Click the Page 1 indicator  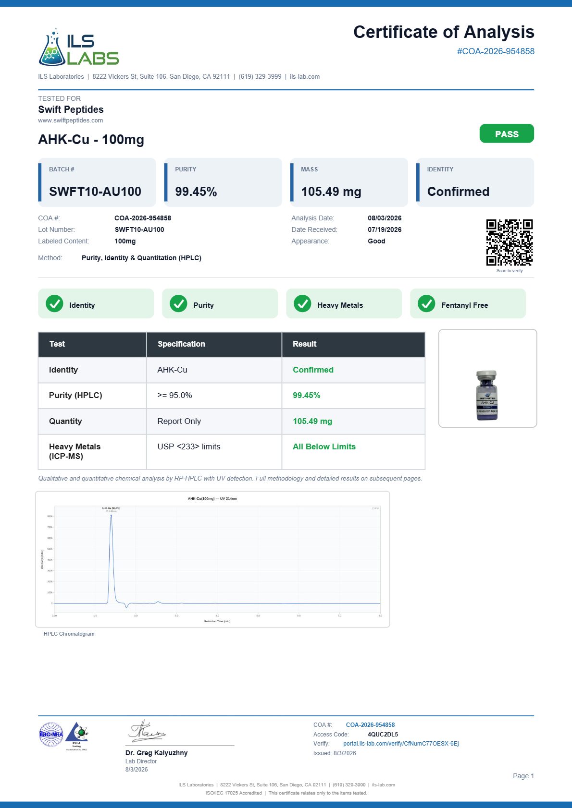[x=523, y=776]
